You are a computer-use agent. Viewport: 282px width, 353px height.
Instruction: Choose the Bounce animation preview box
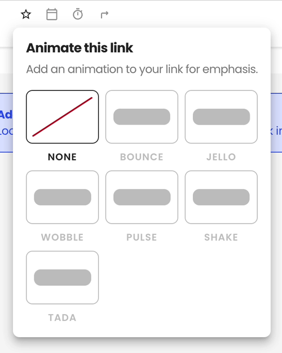tap(142, 117)
